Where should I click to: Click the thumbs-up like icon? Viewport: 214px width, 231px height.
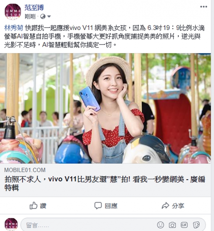click(33, 205)
